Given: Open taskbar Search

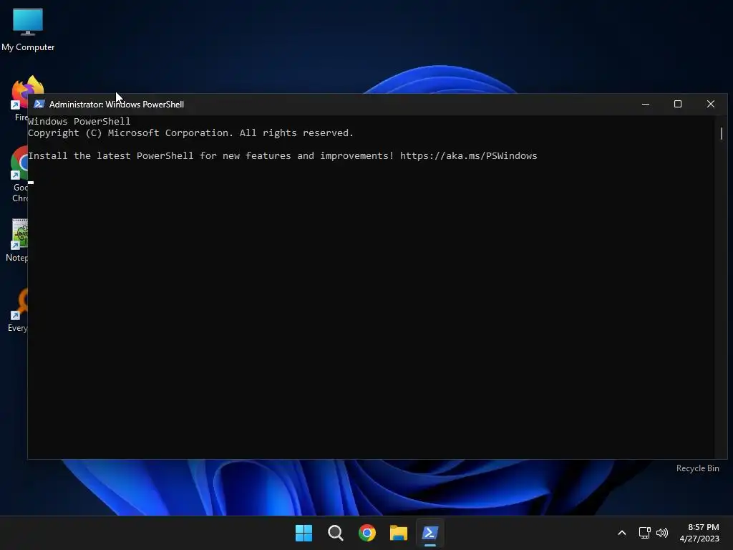Looking at the screenshot, I should pyautogui.click(x=335, y=533).
